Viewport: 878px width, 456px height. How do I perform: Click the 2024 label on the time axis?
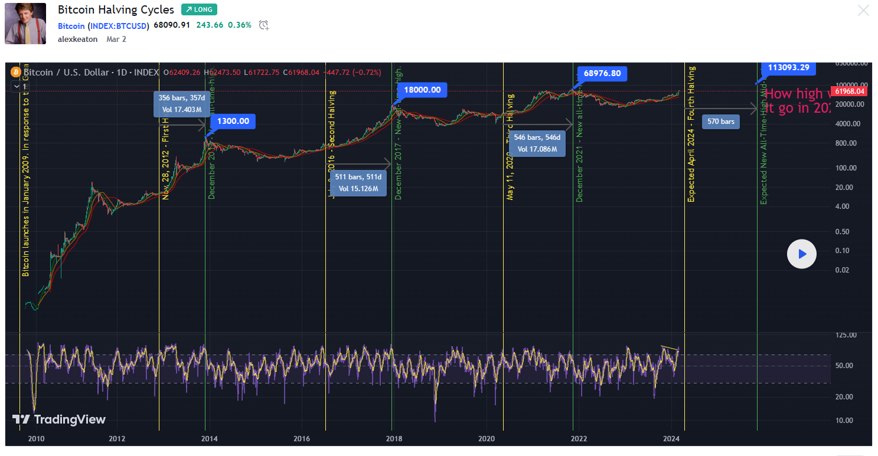click(671, 438)
